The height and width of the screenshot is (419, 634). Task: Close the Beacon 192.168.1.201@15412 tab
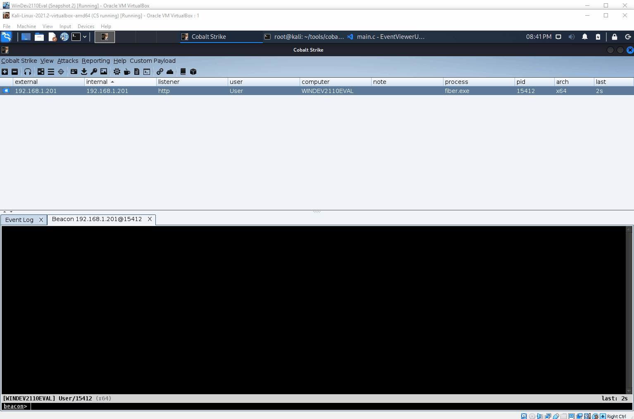point(150,219)
